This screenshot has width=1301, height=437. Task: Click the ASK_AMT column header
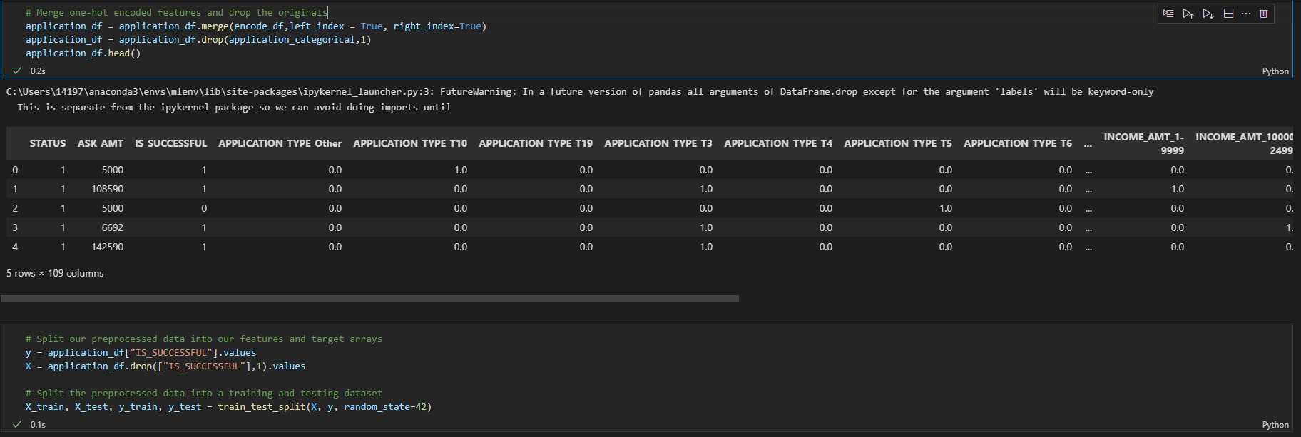pos(101,143)
